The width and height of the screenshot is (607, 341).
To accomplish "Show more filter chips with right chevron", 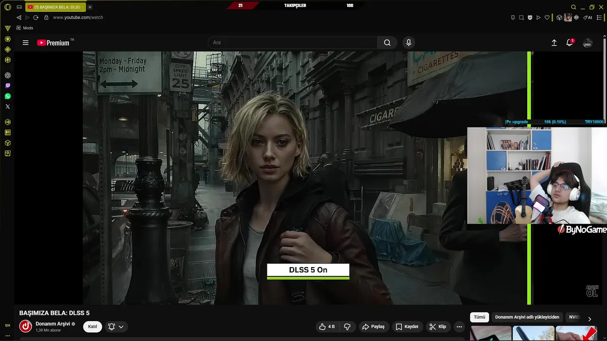I will [x=589, y=319].
